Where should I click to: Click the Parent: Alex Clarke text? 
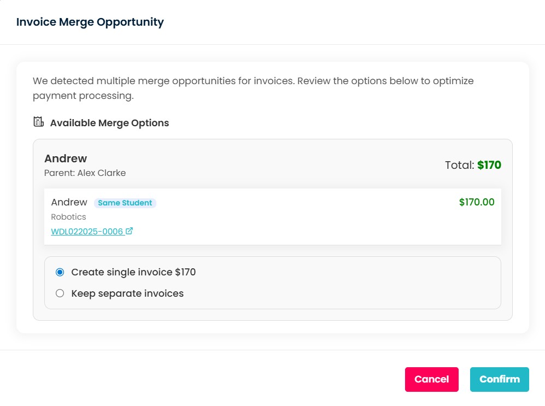pos(85,173)
